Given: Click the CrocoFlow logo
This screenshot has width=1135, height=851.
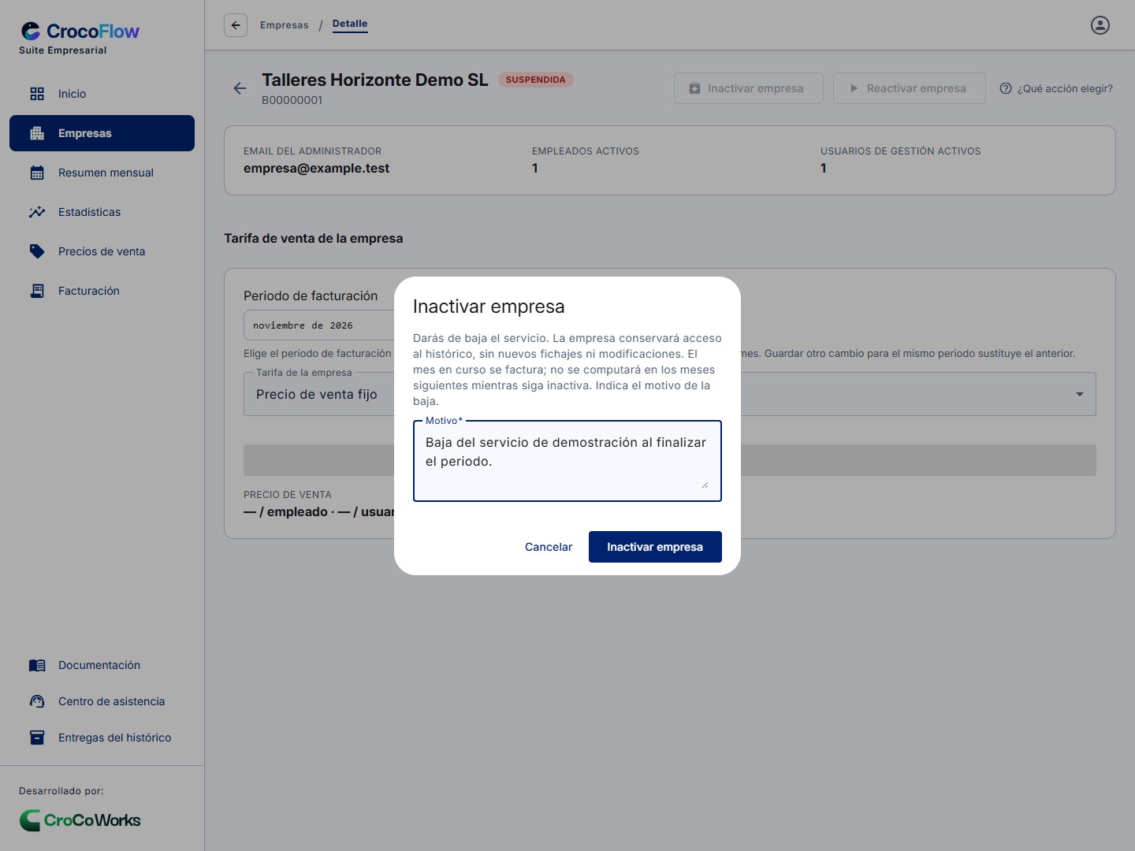Looking at the screenshot, I should [80, 32].
